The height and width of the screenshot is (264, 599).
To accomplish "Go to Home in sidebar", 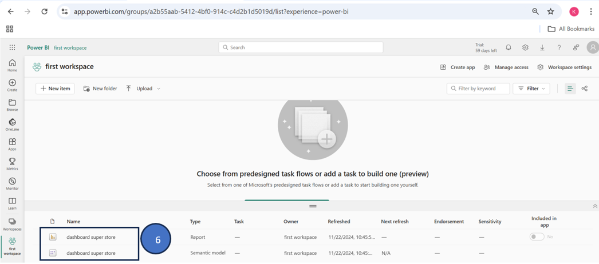I will 12,65.
